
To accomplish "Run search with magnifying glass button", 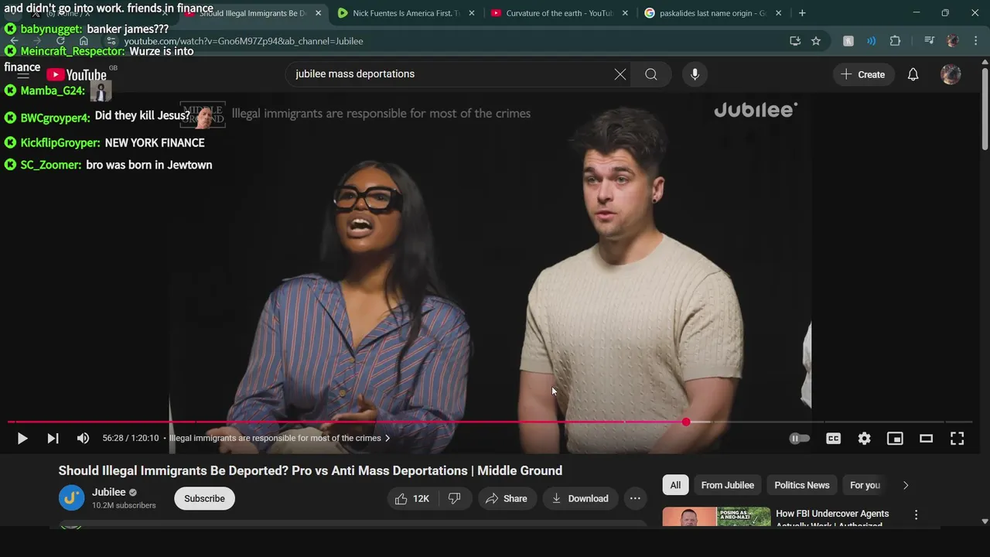I will pyautogui.click(x=651, y=74).
